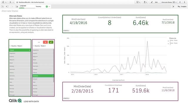Open the three-dots menu in State 2 listbox
The height and width of the screenshot is (105, 188).
(x=39, y=42)
